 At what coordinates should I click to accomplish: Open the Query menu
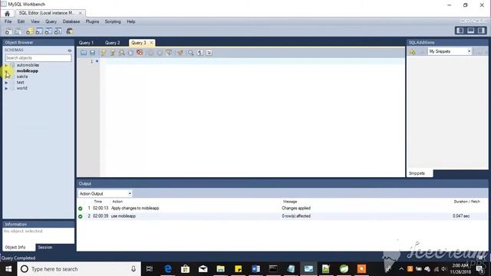[x=51, y=21]
